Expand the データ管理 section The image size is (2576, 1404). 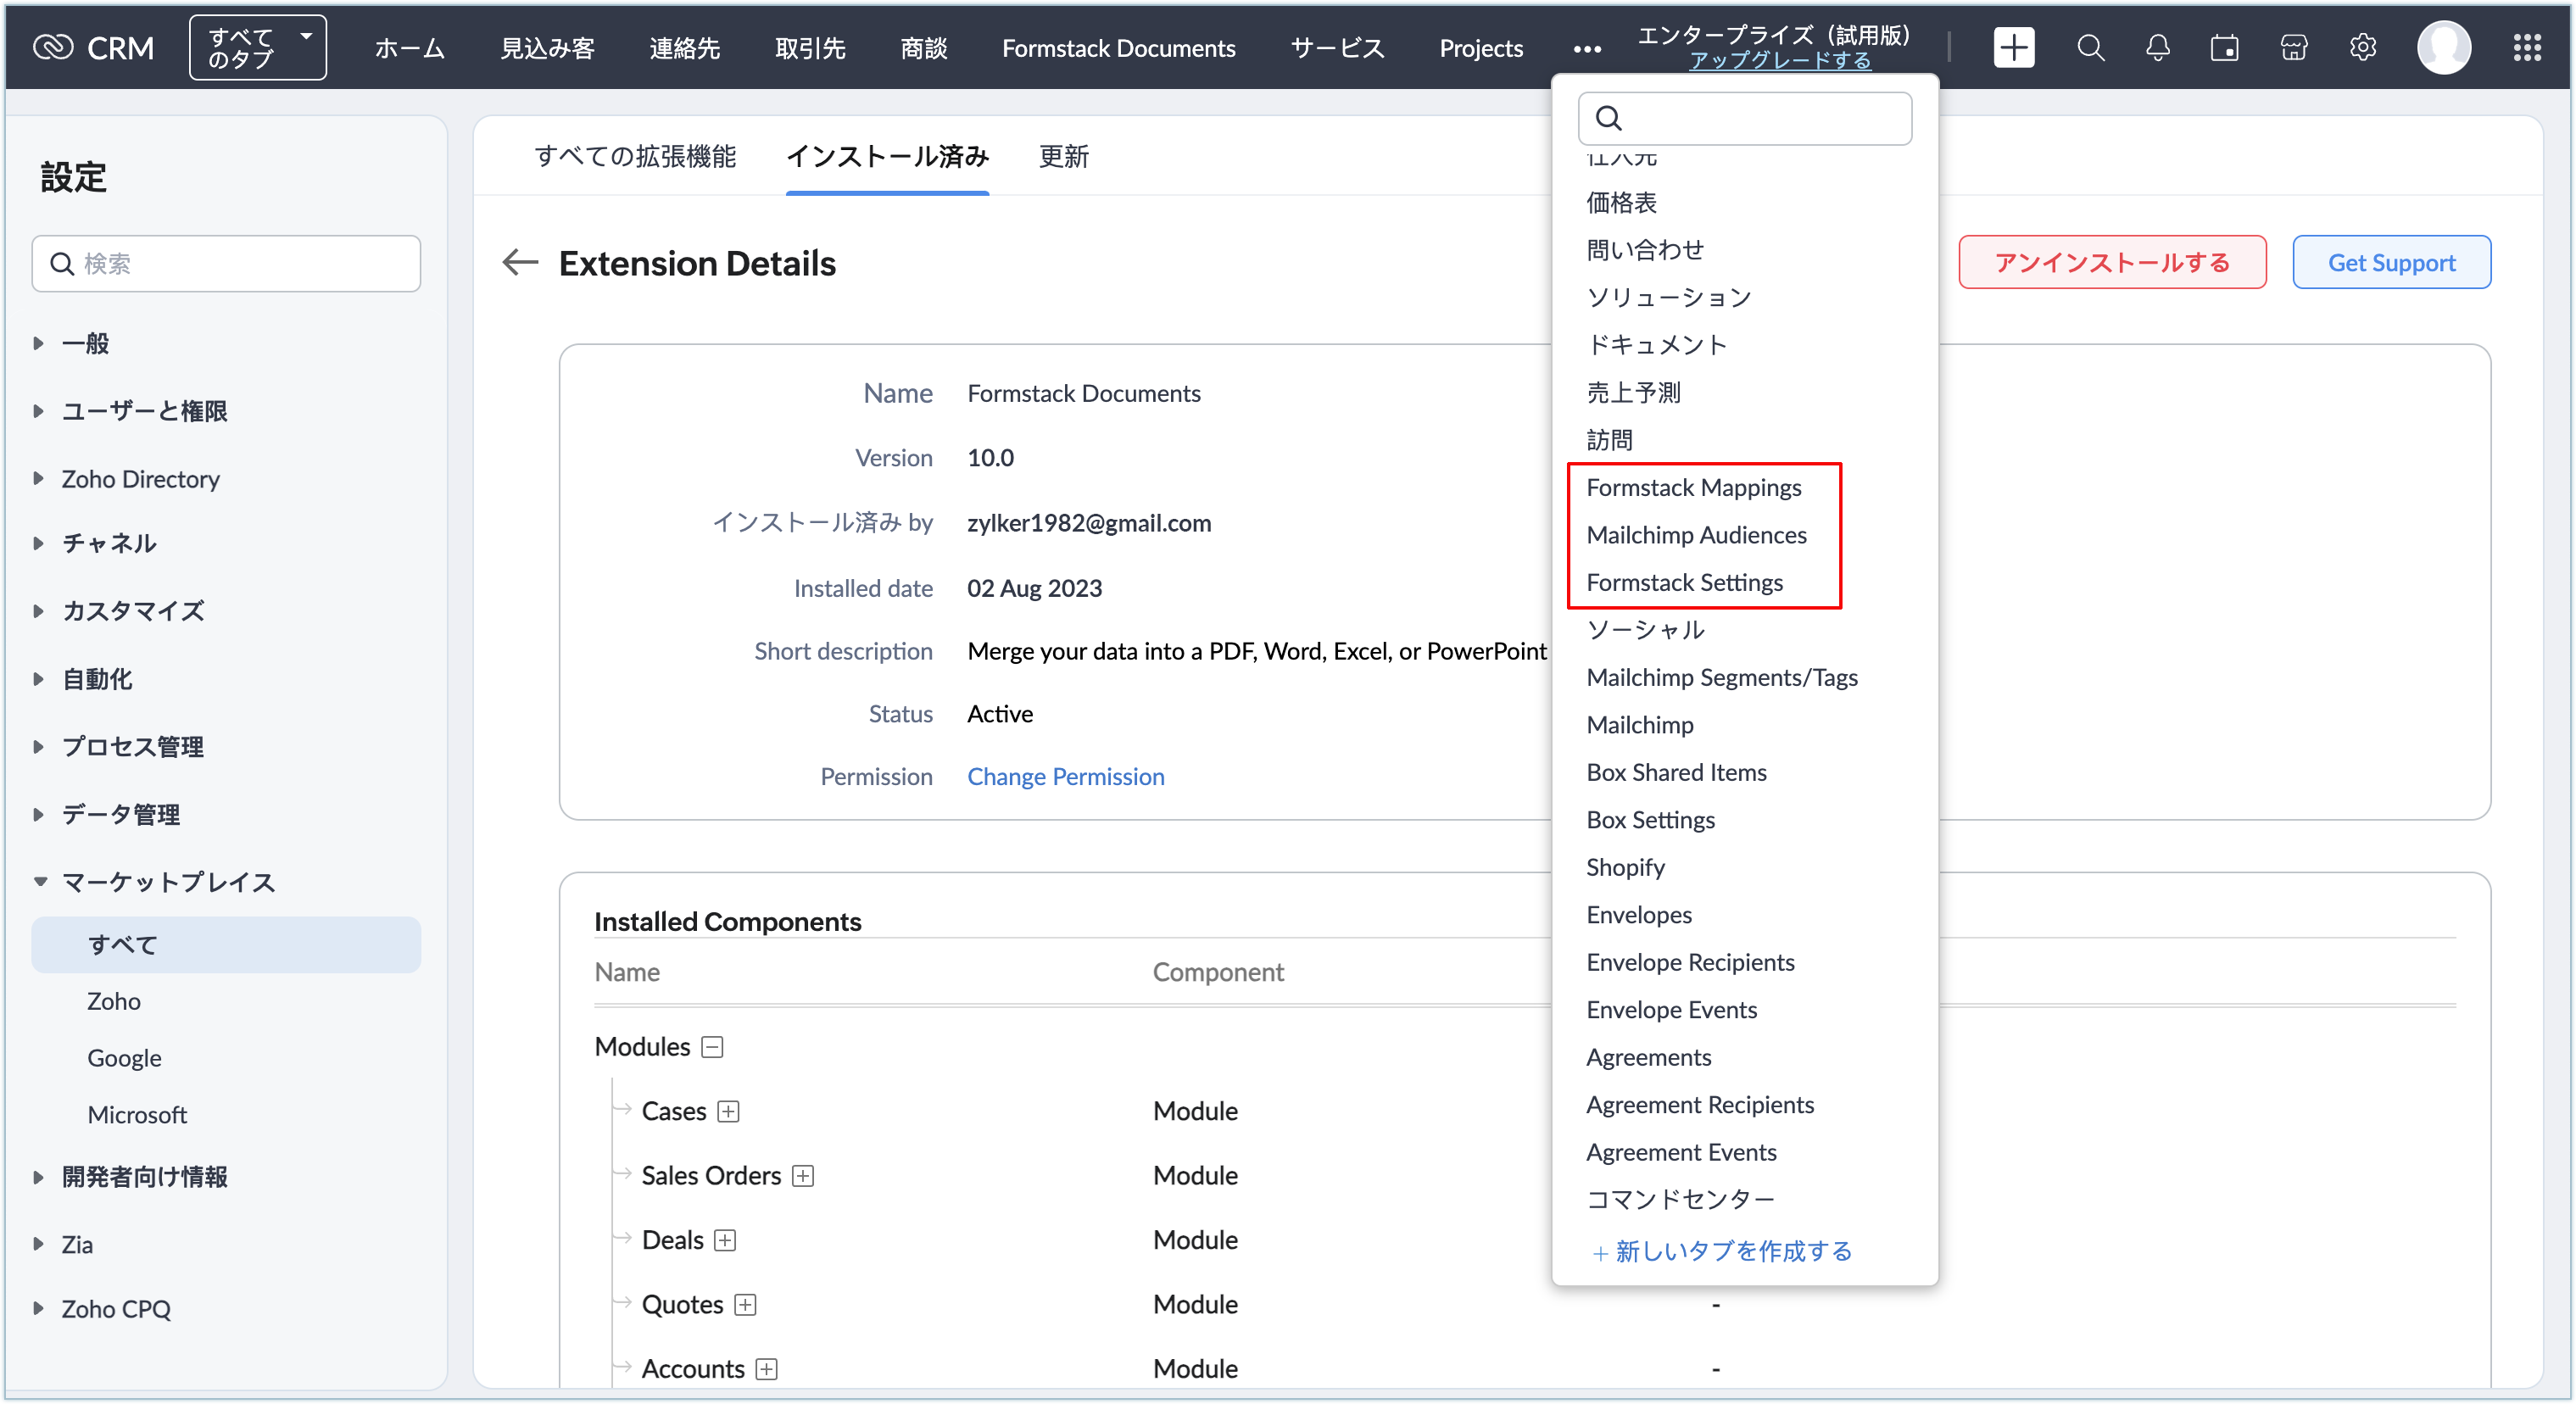pos(38,814)
